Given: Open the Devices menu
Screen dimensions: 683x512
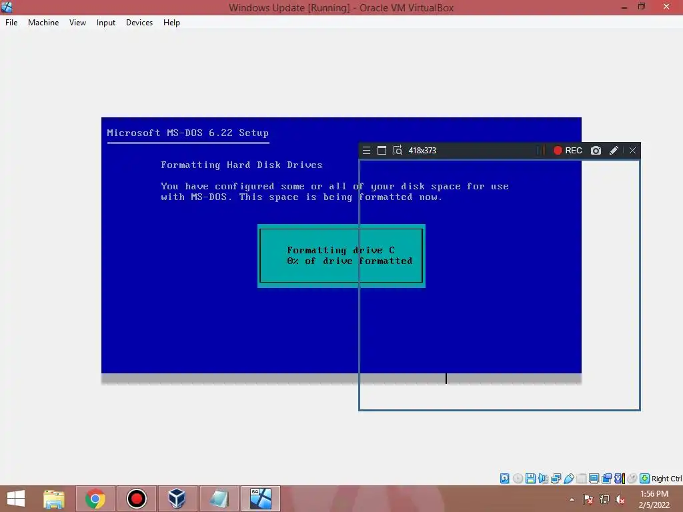Looking at the screenshot, I should pyautogui.click(x=139, y=23).
